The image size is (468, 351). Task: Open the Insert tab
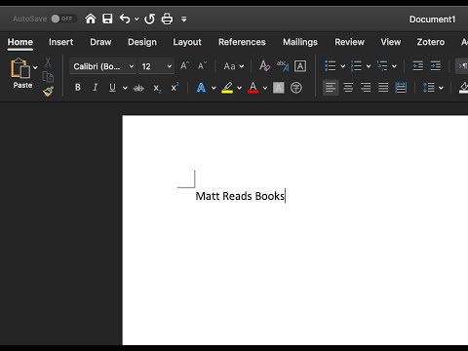pyautogui.click(x=60, y=42)
